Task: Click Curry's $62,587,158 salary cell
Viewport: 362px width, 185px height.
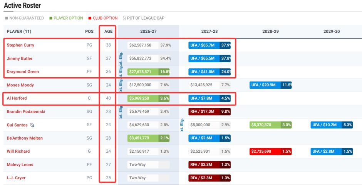Action: [142, 45]
